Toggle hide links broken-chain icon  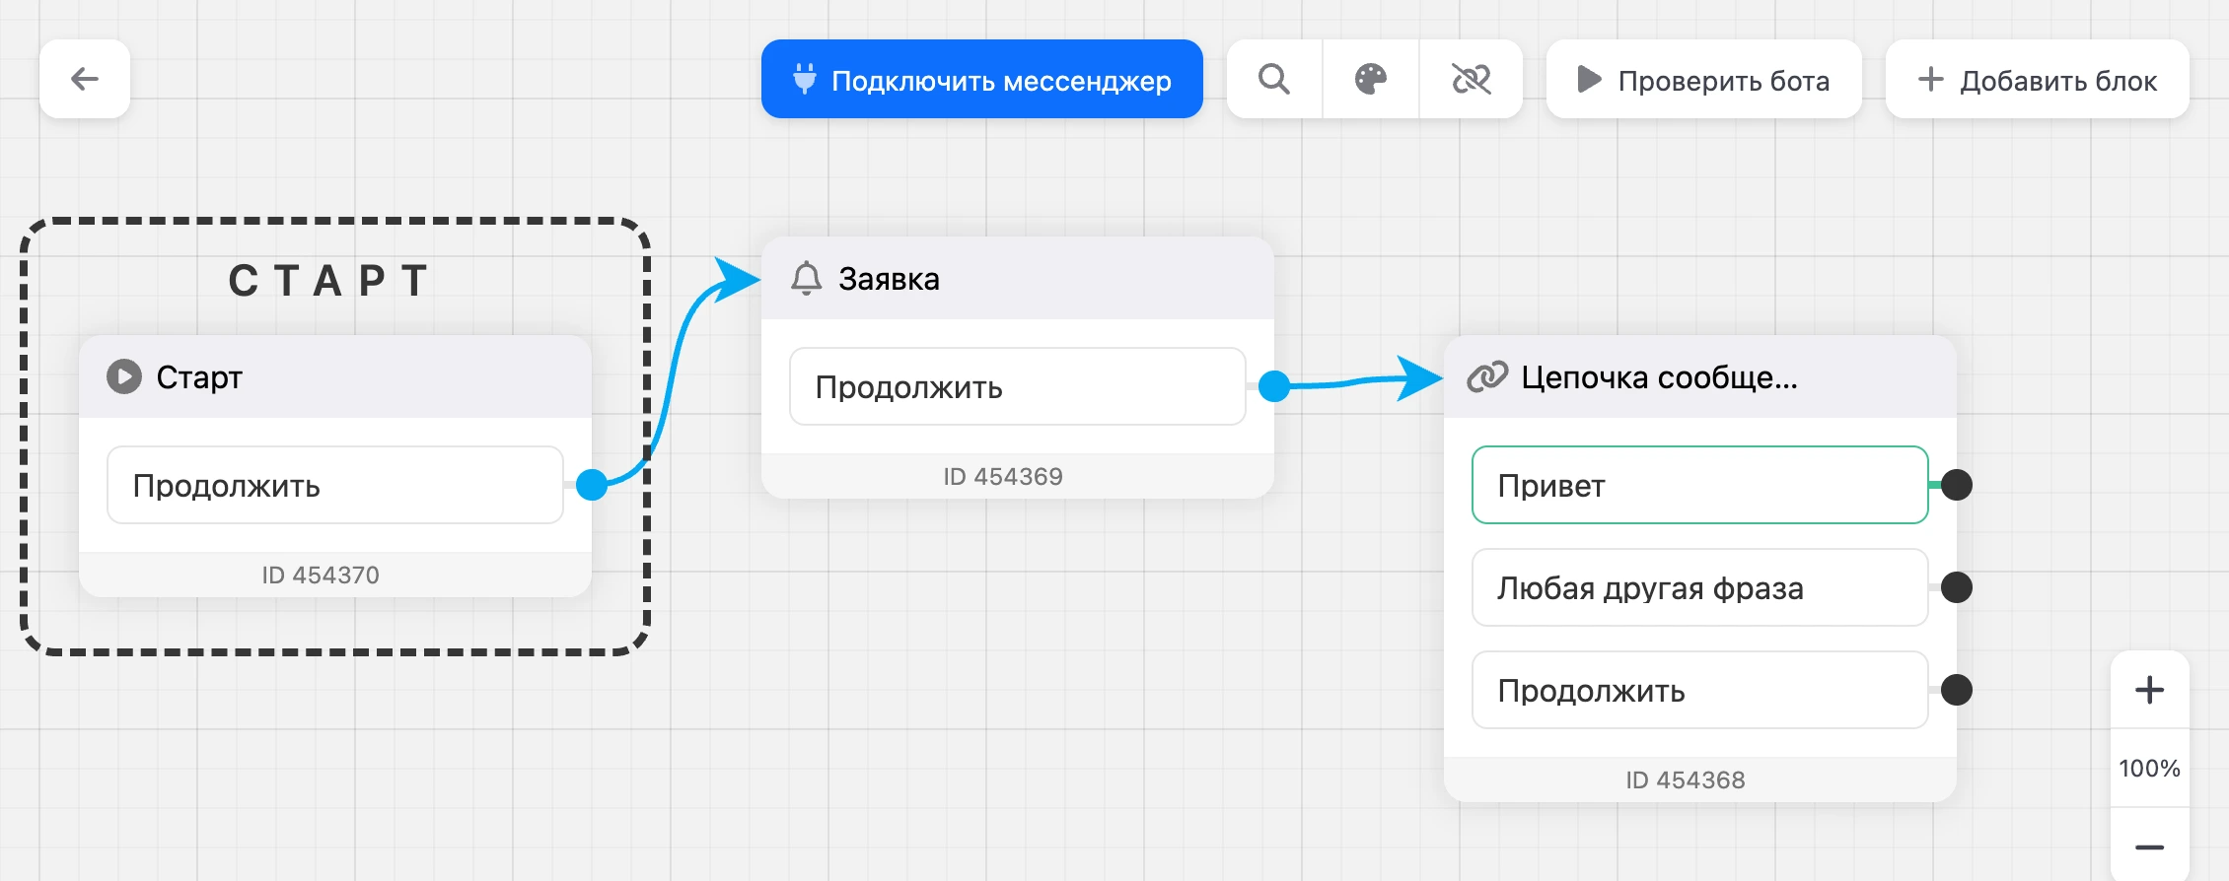[1471, 79]
